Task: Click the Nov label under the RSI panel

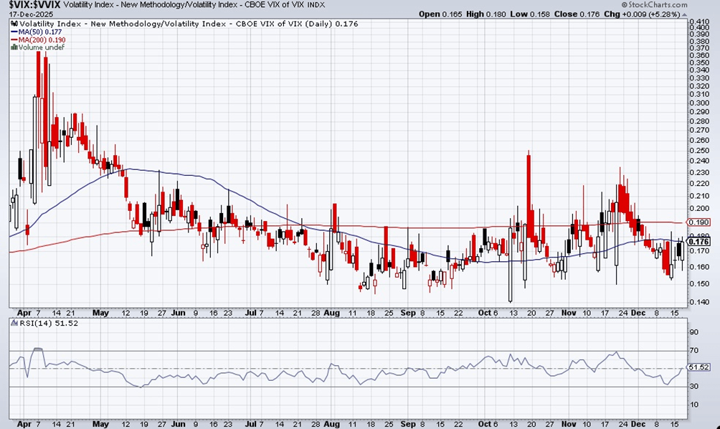Action: click(569, 424)
